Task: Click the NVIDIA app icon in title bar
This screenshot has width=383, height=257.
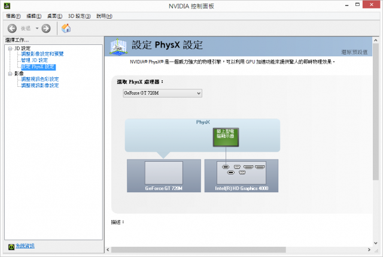Action: (7, 5)
